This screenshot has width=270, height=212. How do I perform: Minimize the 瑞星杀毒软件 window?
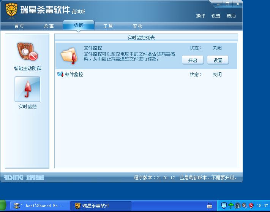218,4
